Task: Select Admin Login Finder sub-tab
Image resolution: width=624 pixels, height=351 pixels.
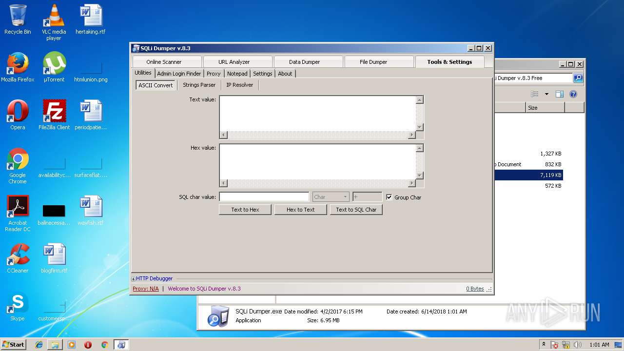Action: point(179,74)
